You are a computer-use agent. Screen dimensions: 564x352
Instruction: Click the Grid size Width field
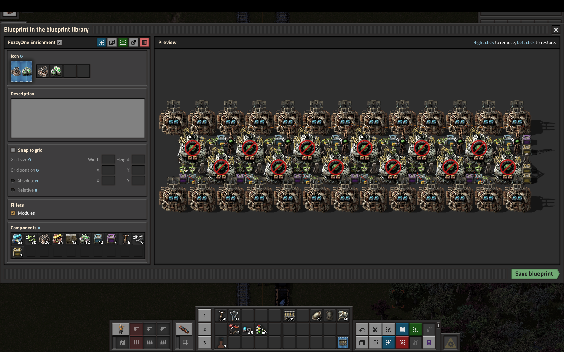click(108, 159)
